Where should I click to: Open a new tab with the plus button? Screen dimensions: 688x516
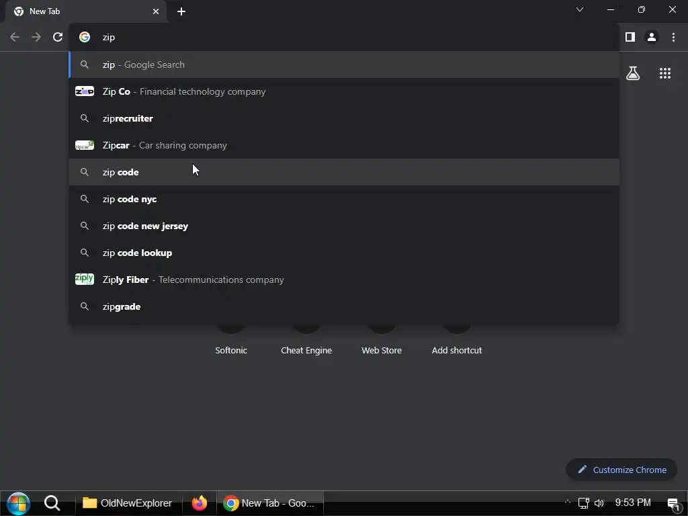pyautogui.click(x=181, y=11)
